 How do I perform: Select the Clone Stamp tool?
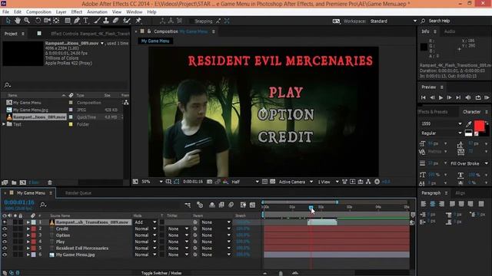[106, 21]
